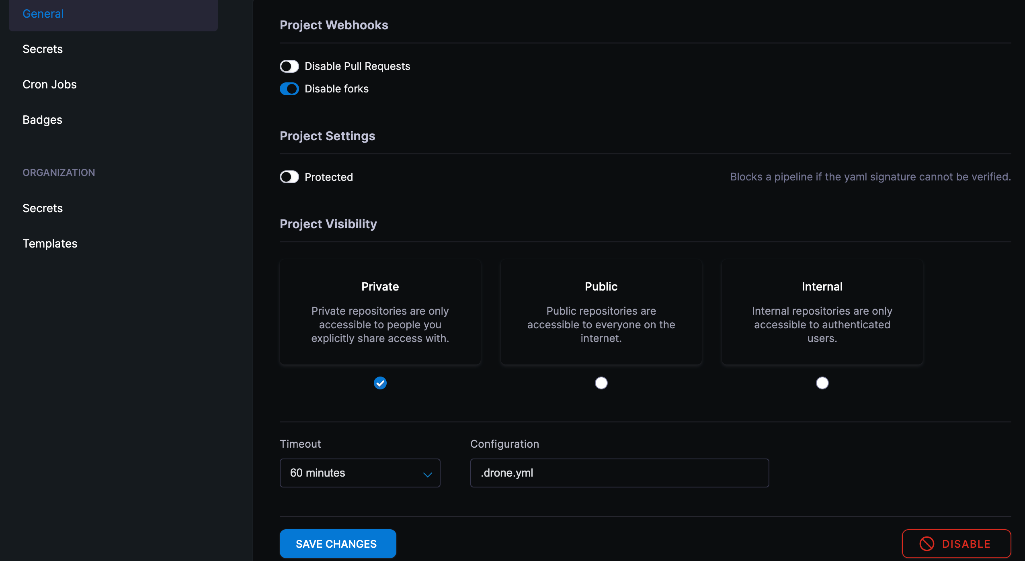Go to Cron Jobs settings
Viewport: 1025px width, 561px height.
pos(49,84)
